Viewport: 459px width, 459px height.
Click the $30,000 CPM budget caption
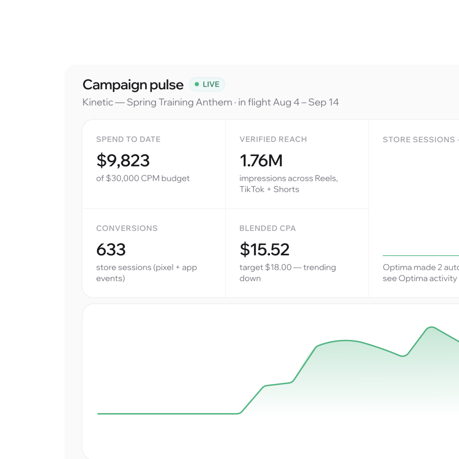click(143, 179)
